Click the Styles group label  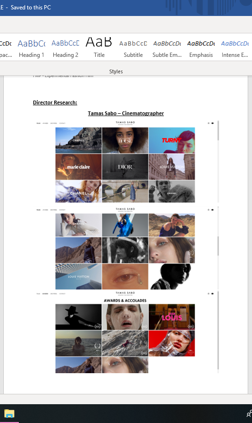116,71
